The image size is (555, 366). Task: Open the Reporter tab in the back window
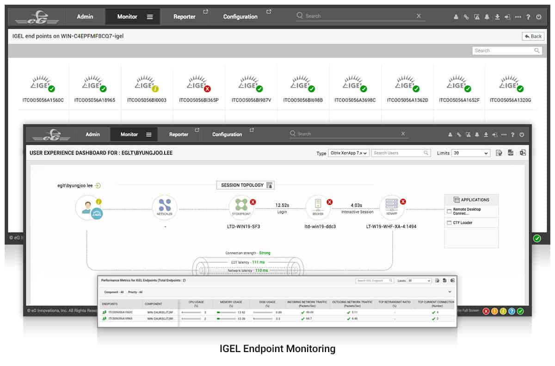point(185,16)
